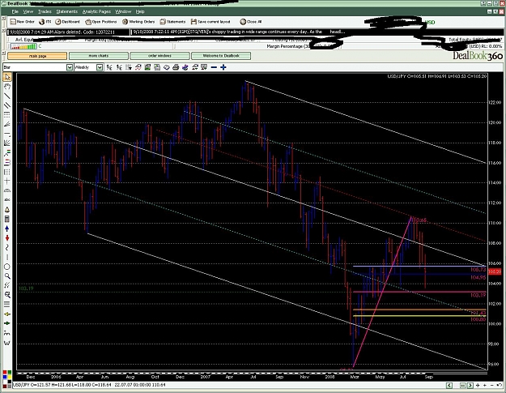The height and width of the screenshot is (393, 506).
Task: Click the green right arrow tool
Action: tap(7, 323)
